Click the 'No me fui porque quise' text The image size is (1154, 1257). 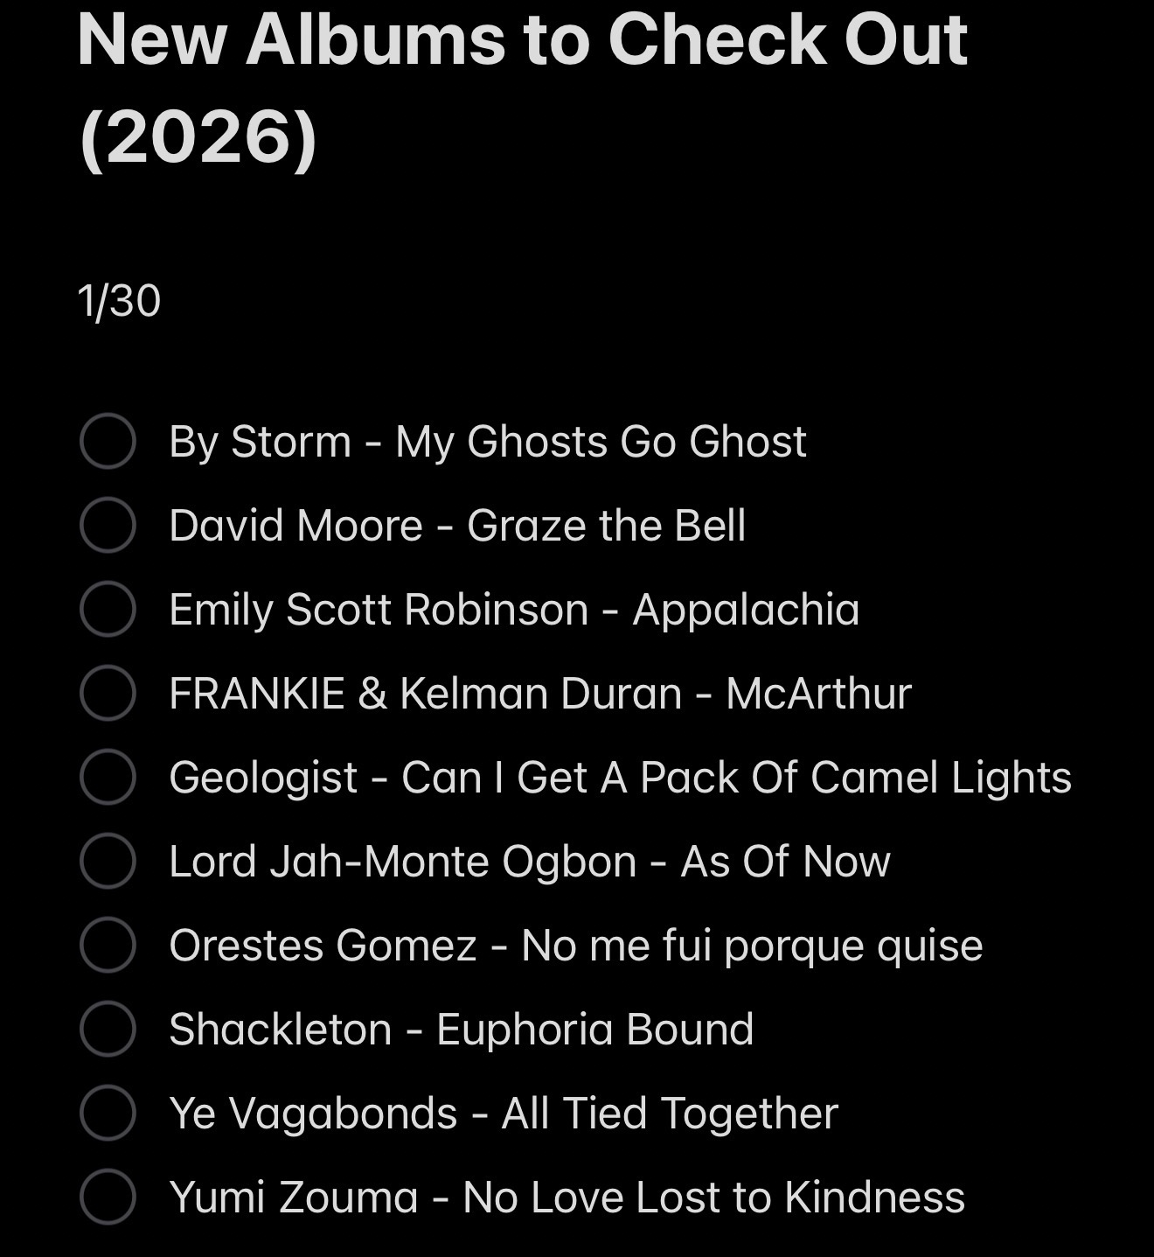(x=752, y=945)
